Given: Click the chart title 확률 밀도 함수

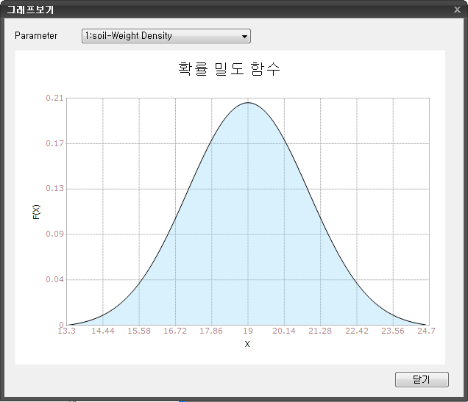Looking at the screenshot, I should coord(229,69).
